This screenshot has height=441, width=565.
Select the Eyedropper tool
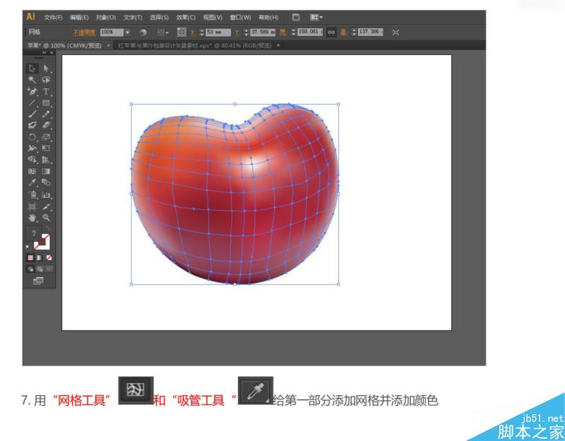[x=31, y=182]
